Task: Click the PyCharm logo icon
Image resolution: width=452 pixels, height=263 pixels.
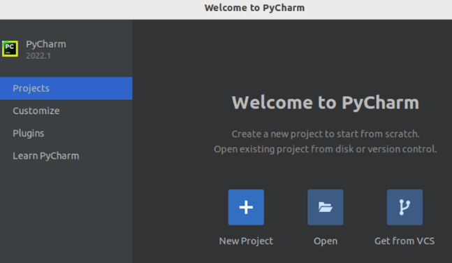Action: 10,48
